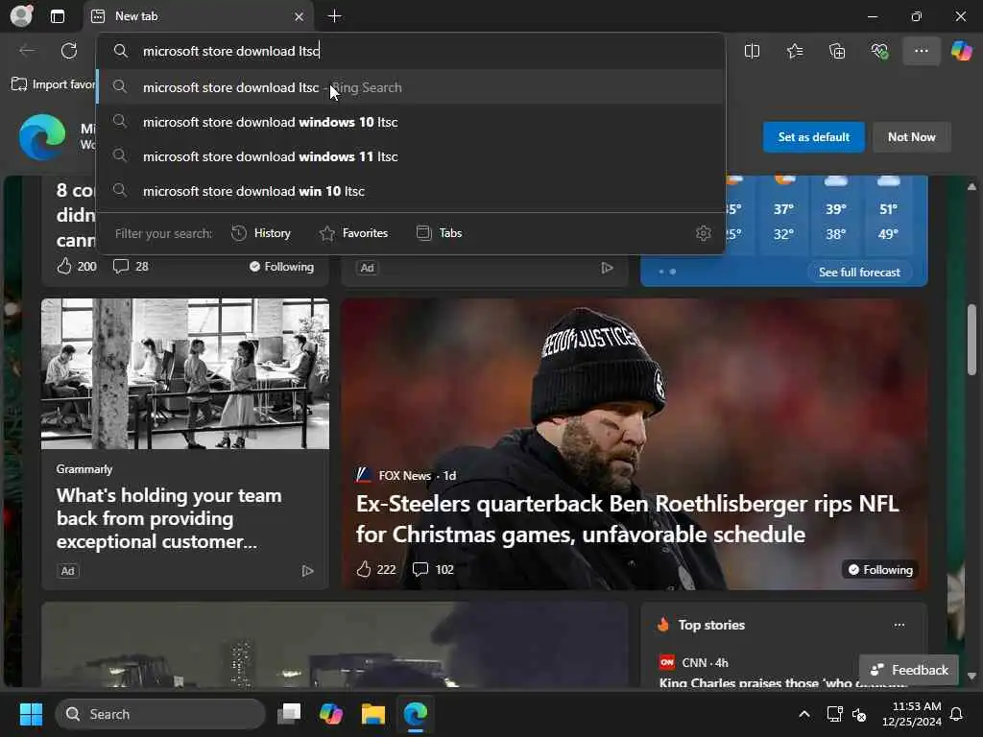Click the Feedback button
This screenshot has height=737, width=983.
point(909,670)
